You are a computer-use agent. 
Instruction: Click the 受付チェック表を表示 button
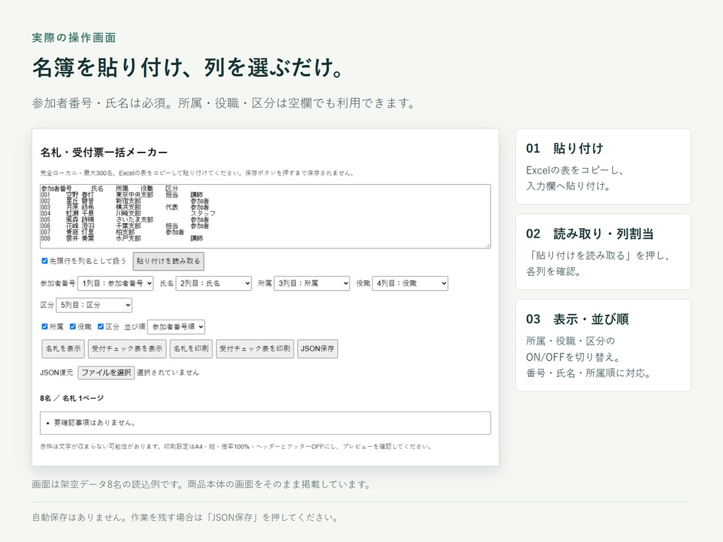click(127, 349)
